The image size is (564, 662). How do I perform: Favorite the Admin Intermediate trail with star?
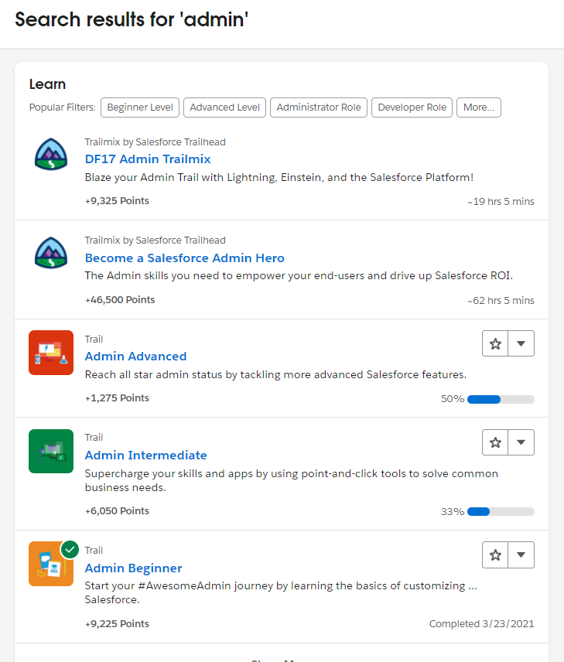point(495,442)
